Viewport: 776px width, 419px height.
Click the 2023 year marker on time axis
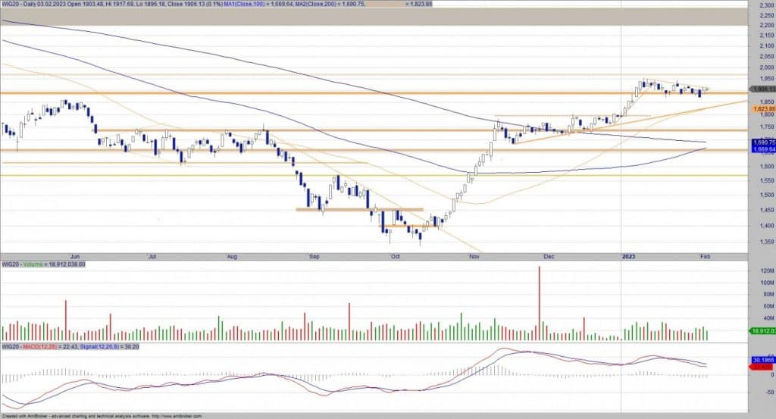pyautogui.click(x=628, y=257)
